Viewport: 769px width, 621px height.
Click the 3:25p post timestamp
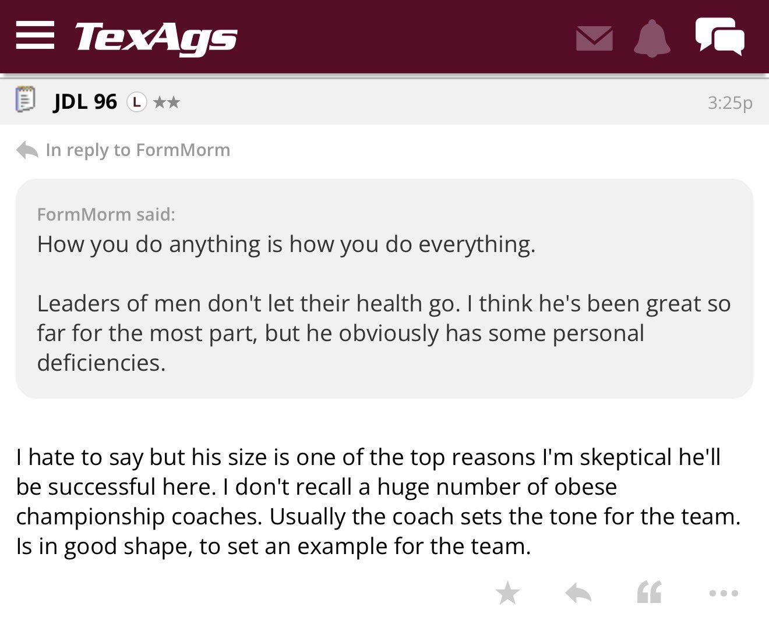click(x=730, y=102)
